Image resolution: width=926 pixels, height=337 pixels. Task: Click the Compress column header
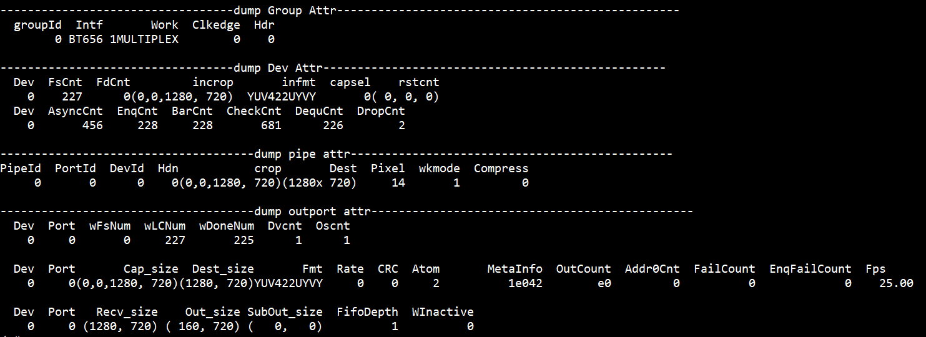pyautogui.click(x=501, y=168)
